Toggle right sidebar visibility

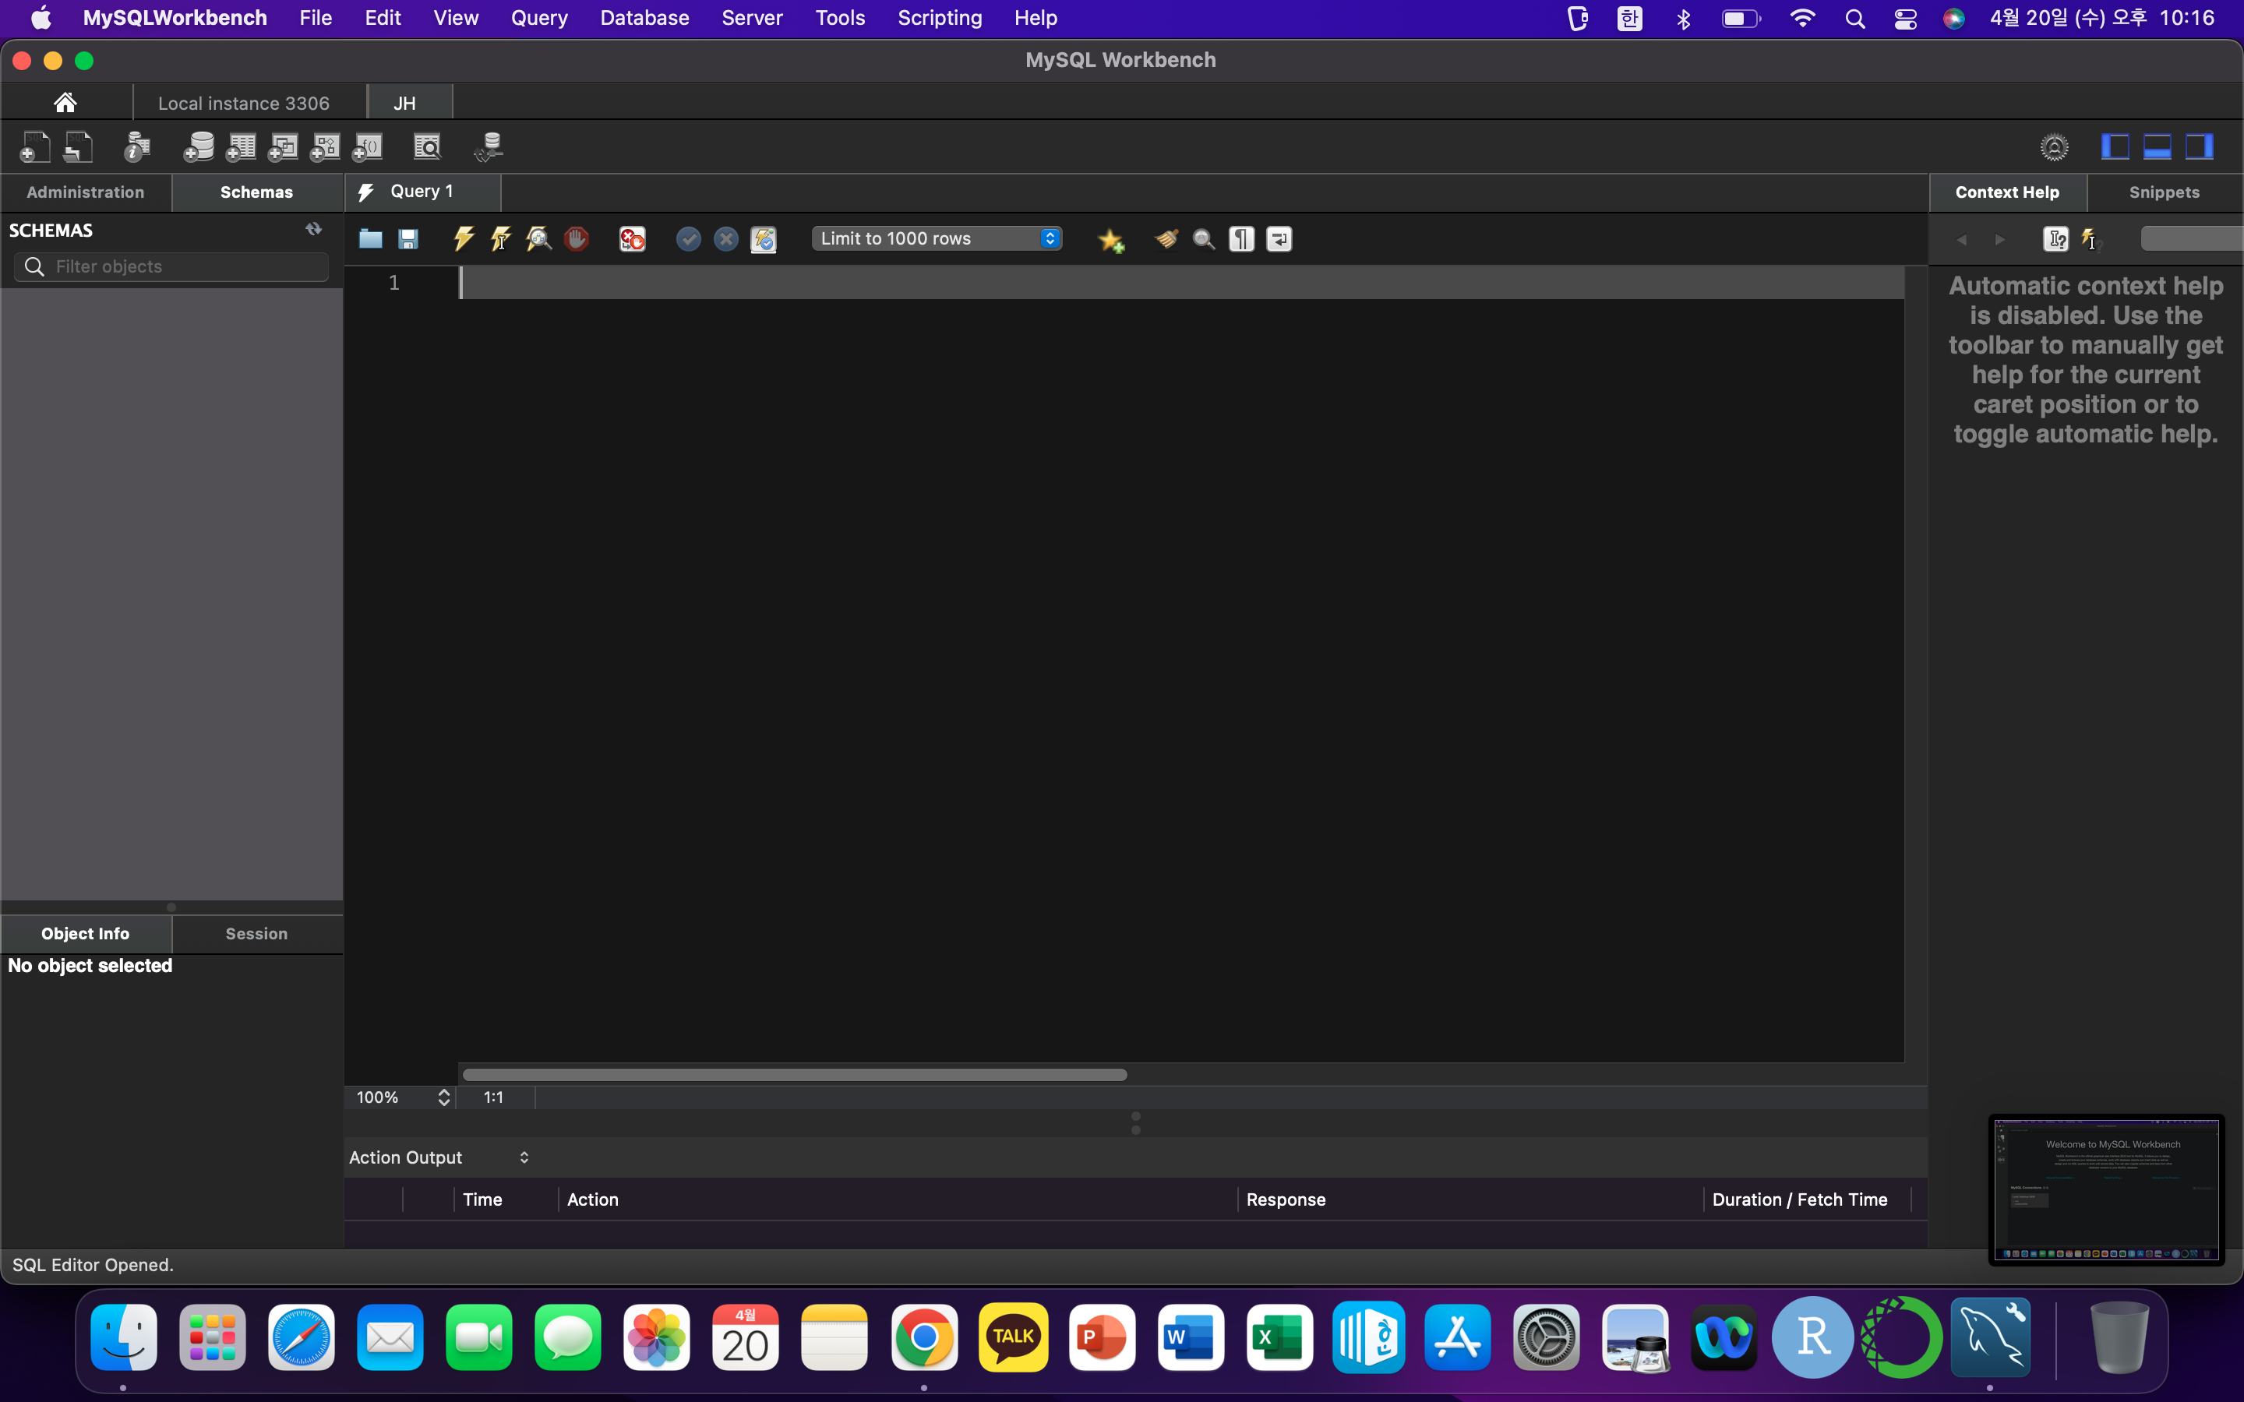point(2200,146)
